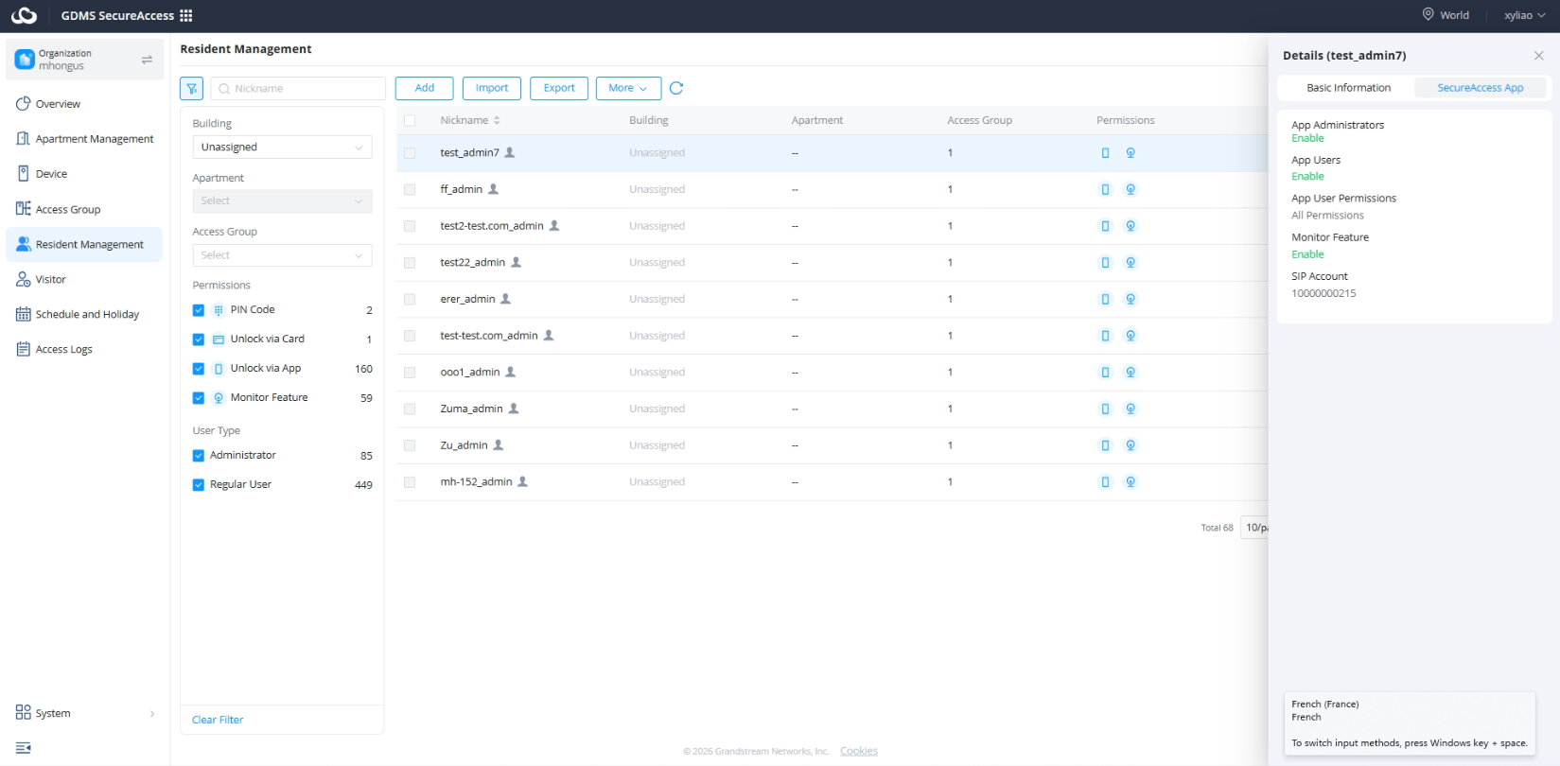
Task: Click Monitor Feature icon for test22_admin
Action: [x=1131, y=263]
